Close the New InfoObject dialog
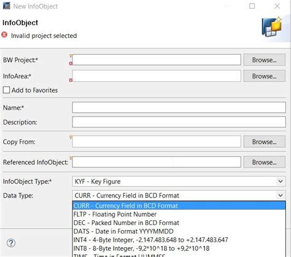This screenshot has height=257, width=291. click(277, 6)
